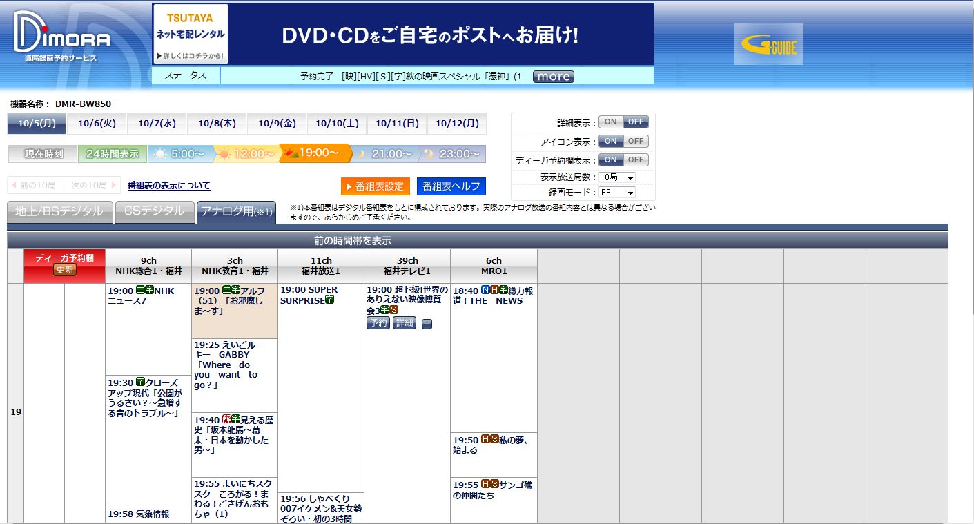Select the 10/10(土) date tab
974x524 pixels.
click(337, 124)
